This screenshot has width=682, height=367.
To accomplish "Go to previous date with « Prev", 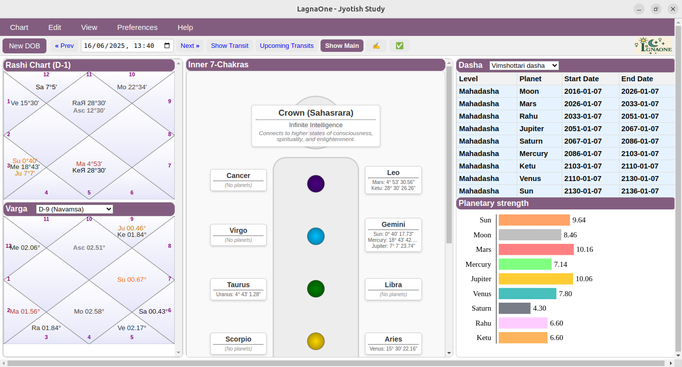I will 64,45.
